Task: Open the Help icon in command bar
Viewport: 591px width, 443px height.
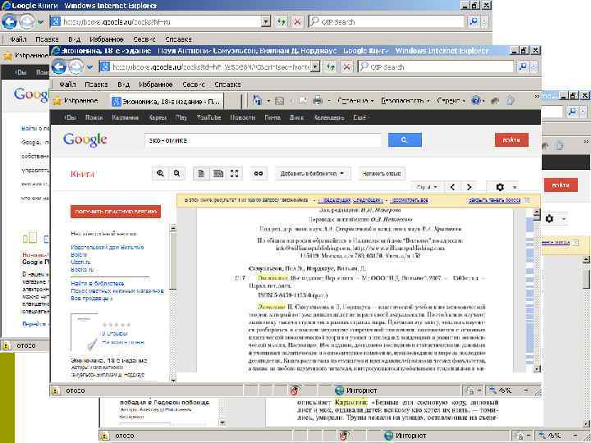Action: [x=476, y=101]
